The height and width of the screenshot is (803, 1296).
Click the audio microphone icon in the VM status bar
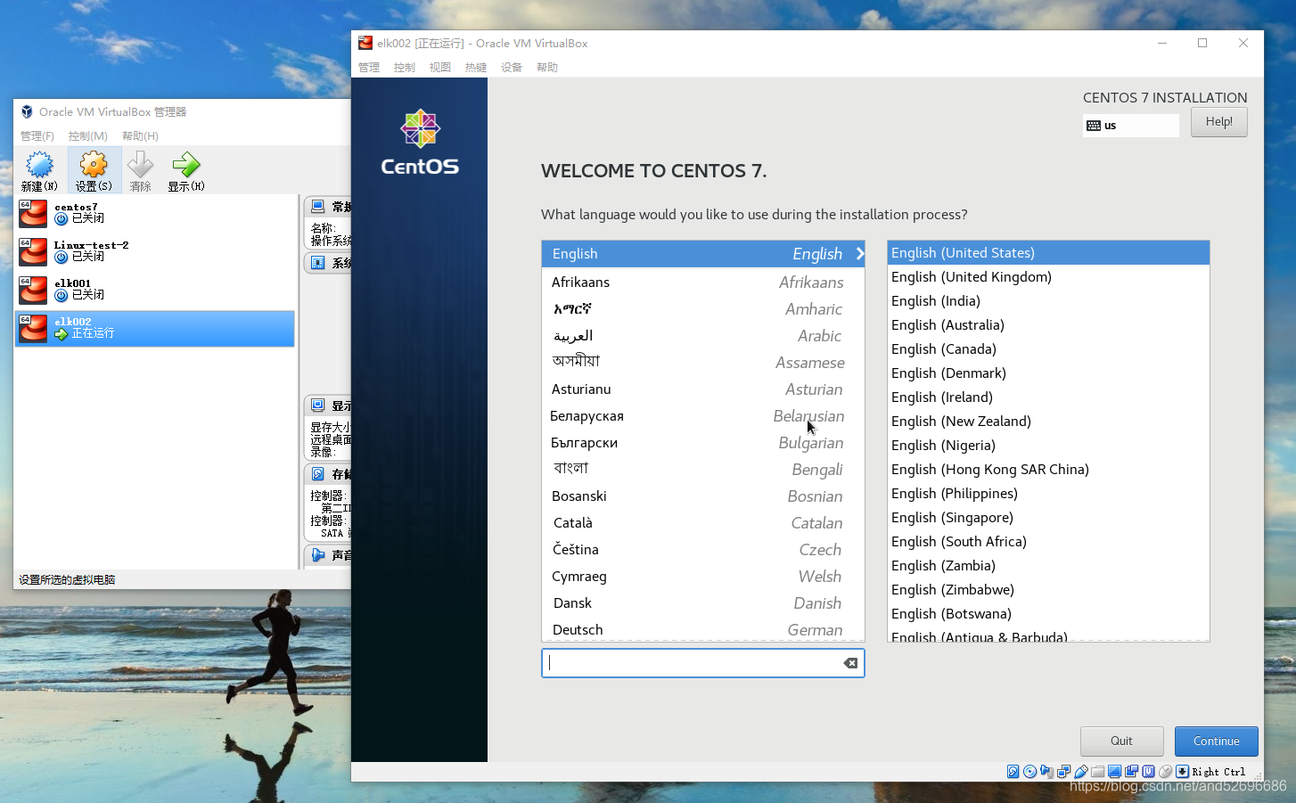pos(1046,772)
